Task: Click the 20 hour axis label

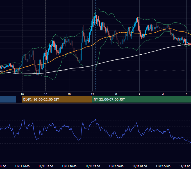Action: (69, 94)
